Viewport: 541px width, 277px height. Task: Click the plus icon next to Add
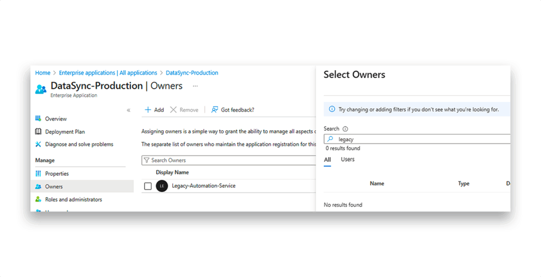click(148, 110)
